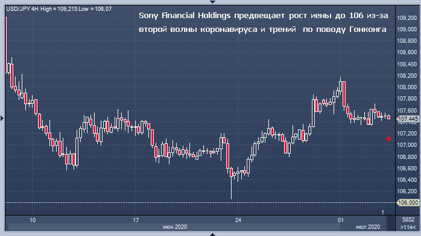Select the current price tag 107,445
421x236 pixels.
[408, 119]
